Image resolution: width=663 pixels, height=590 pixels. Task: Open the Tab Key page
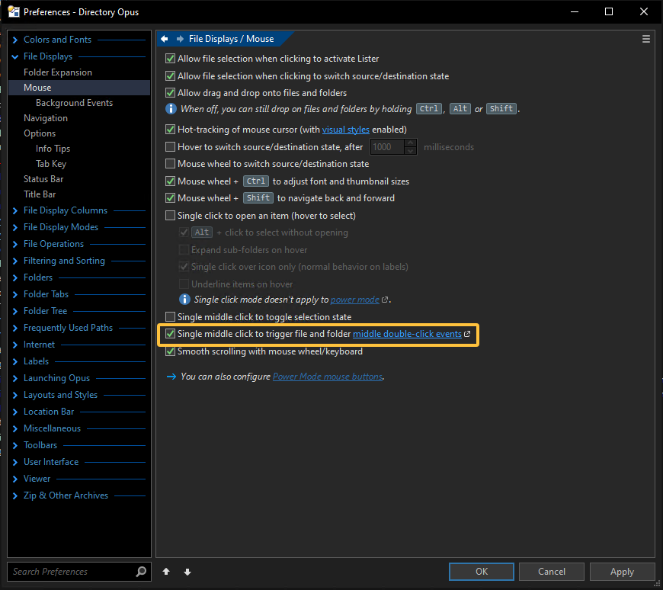[x=51, y=164]
